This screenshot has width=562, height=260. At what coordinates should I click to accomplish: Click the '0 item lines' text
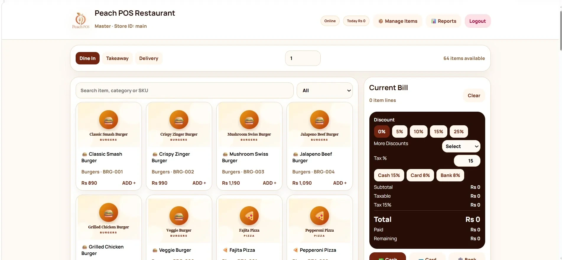coord(382,100)
